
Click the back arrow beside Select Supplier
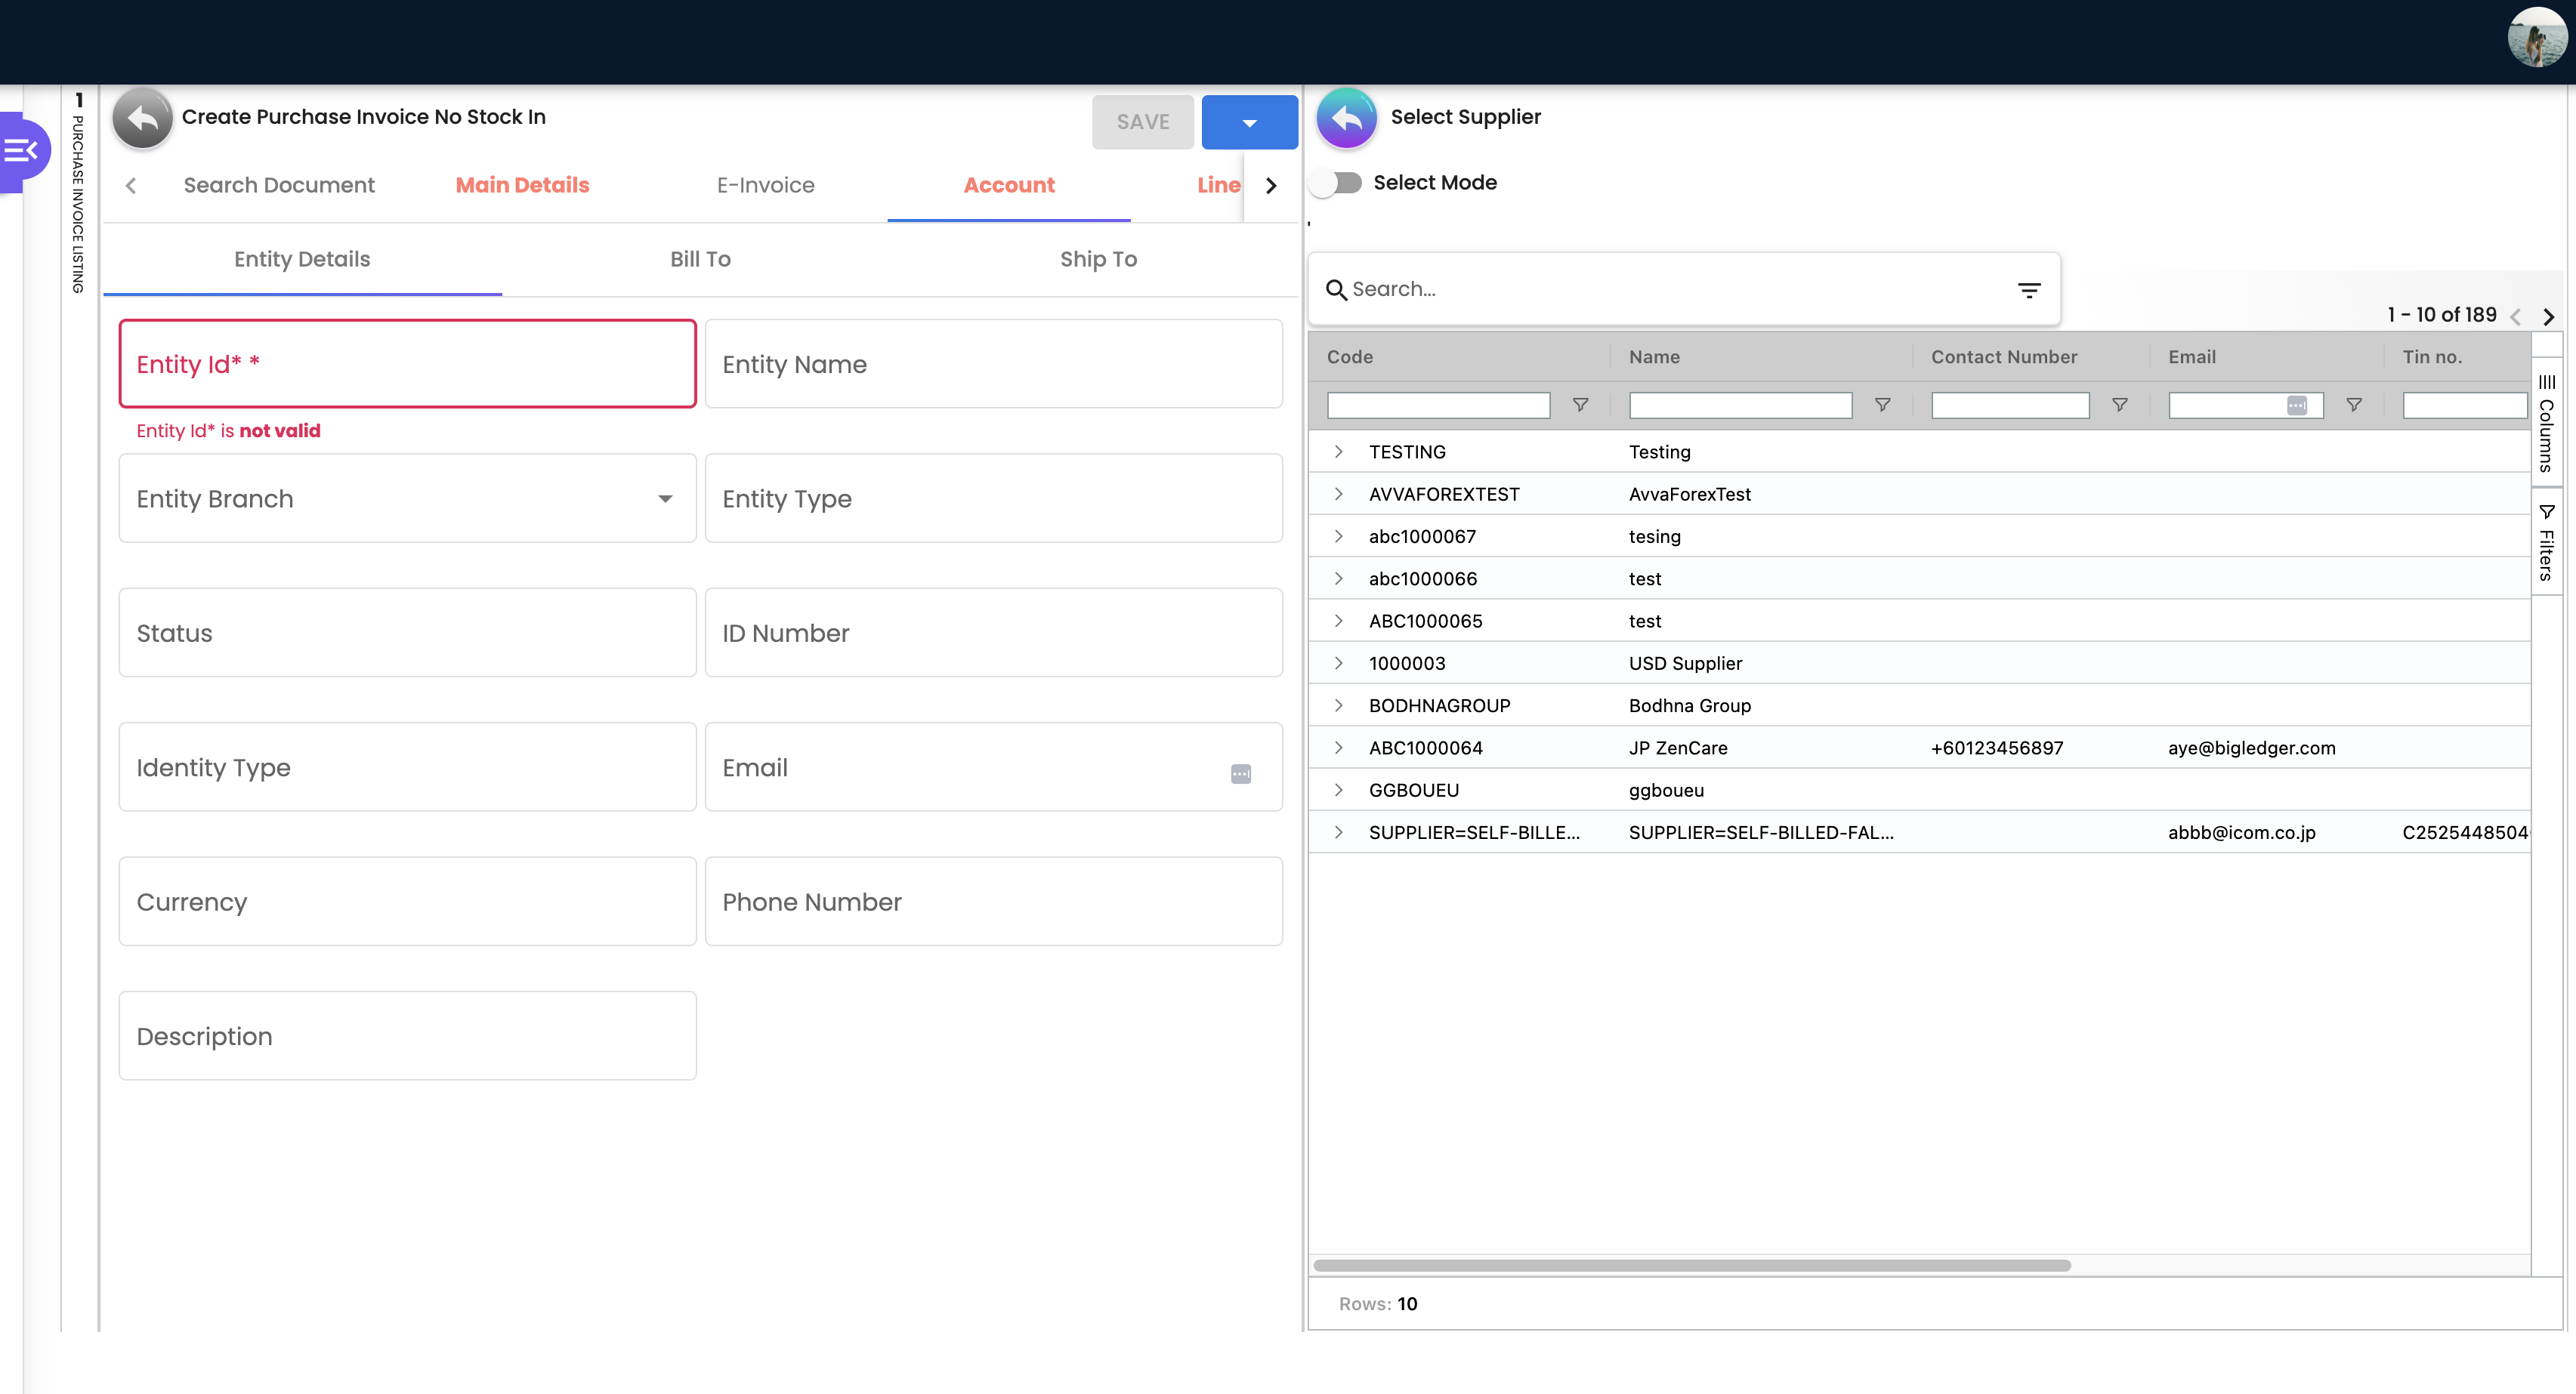click(x=1346, y=118)
